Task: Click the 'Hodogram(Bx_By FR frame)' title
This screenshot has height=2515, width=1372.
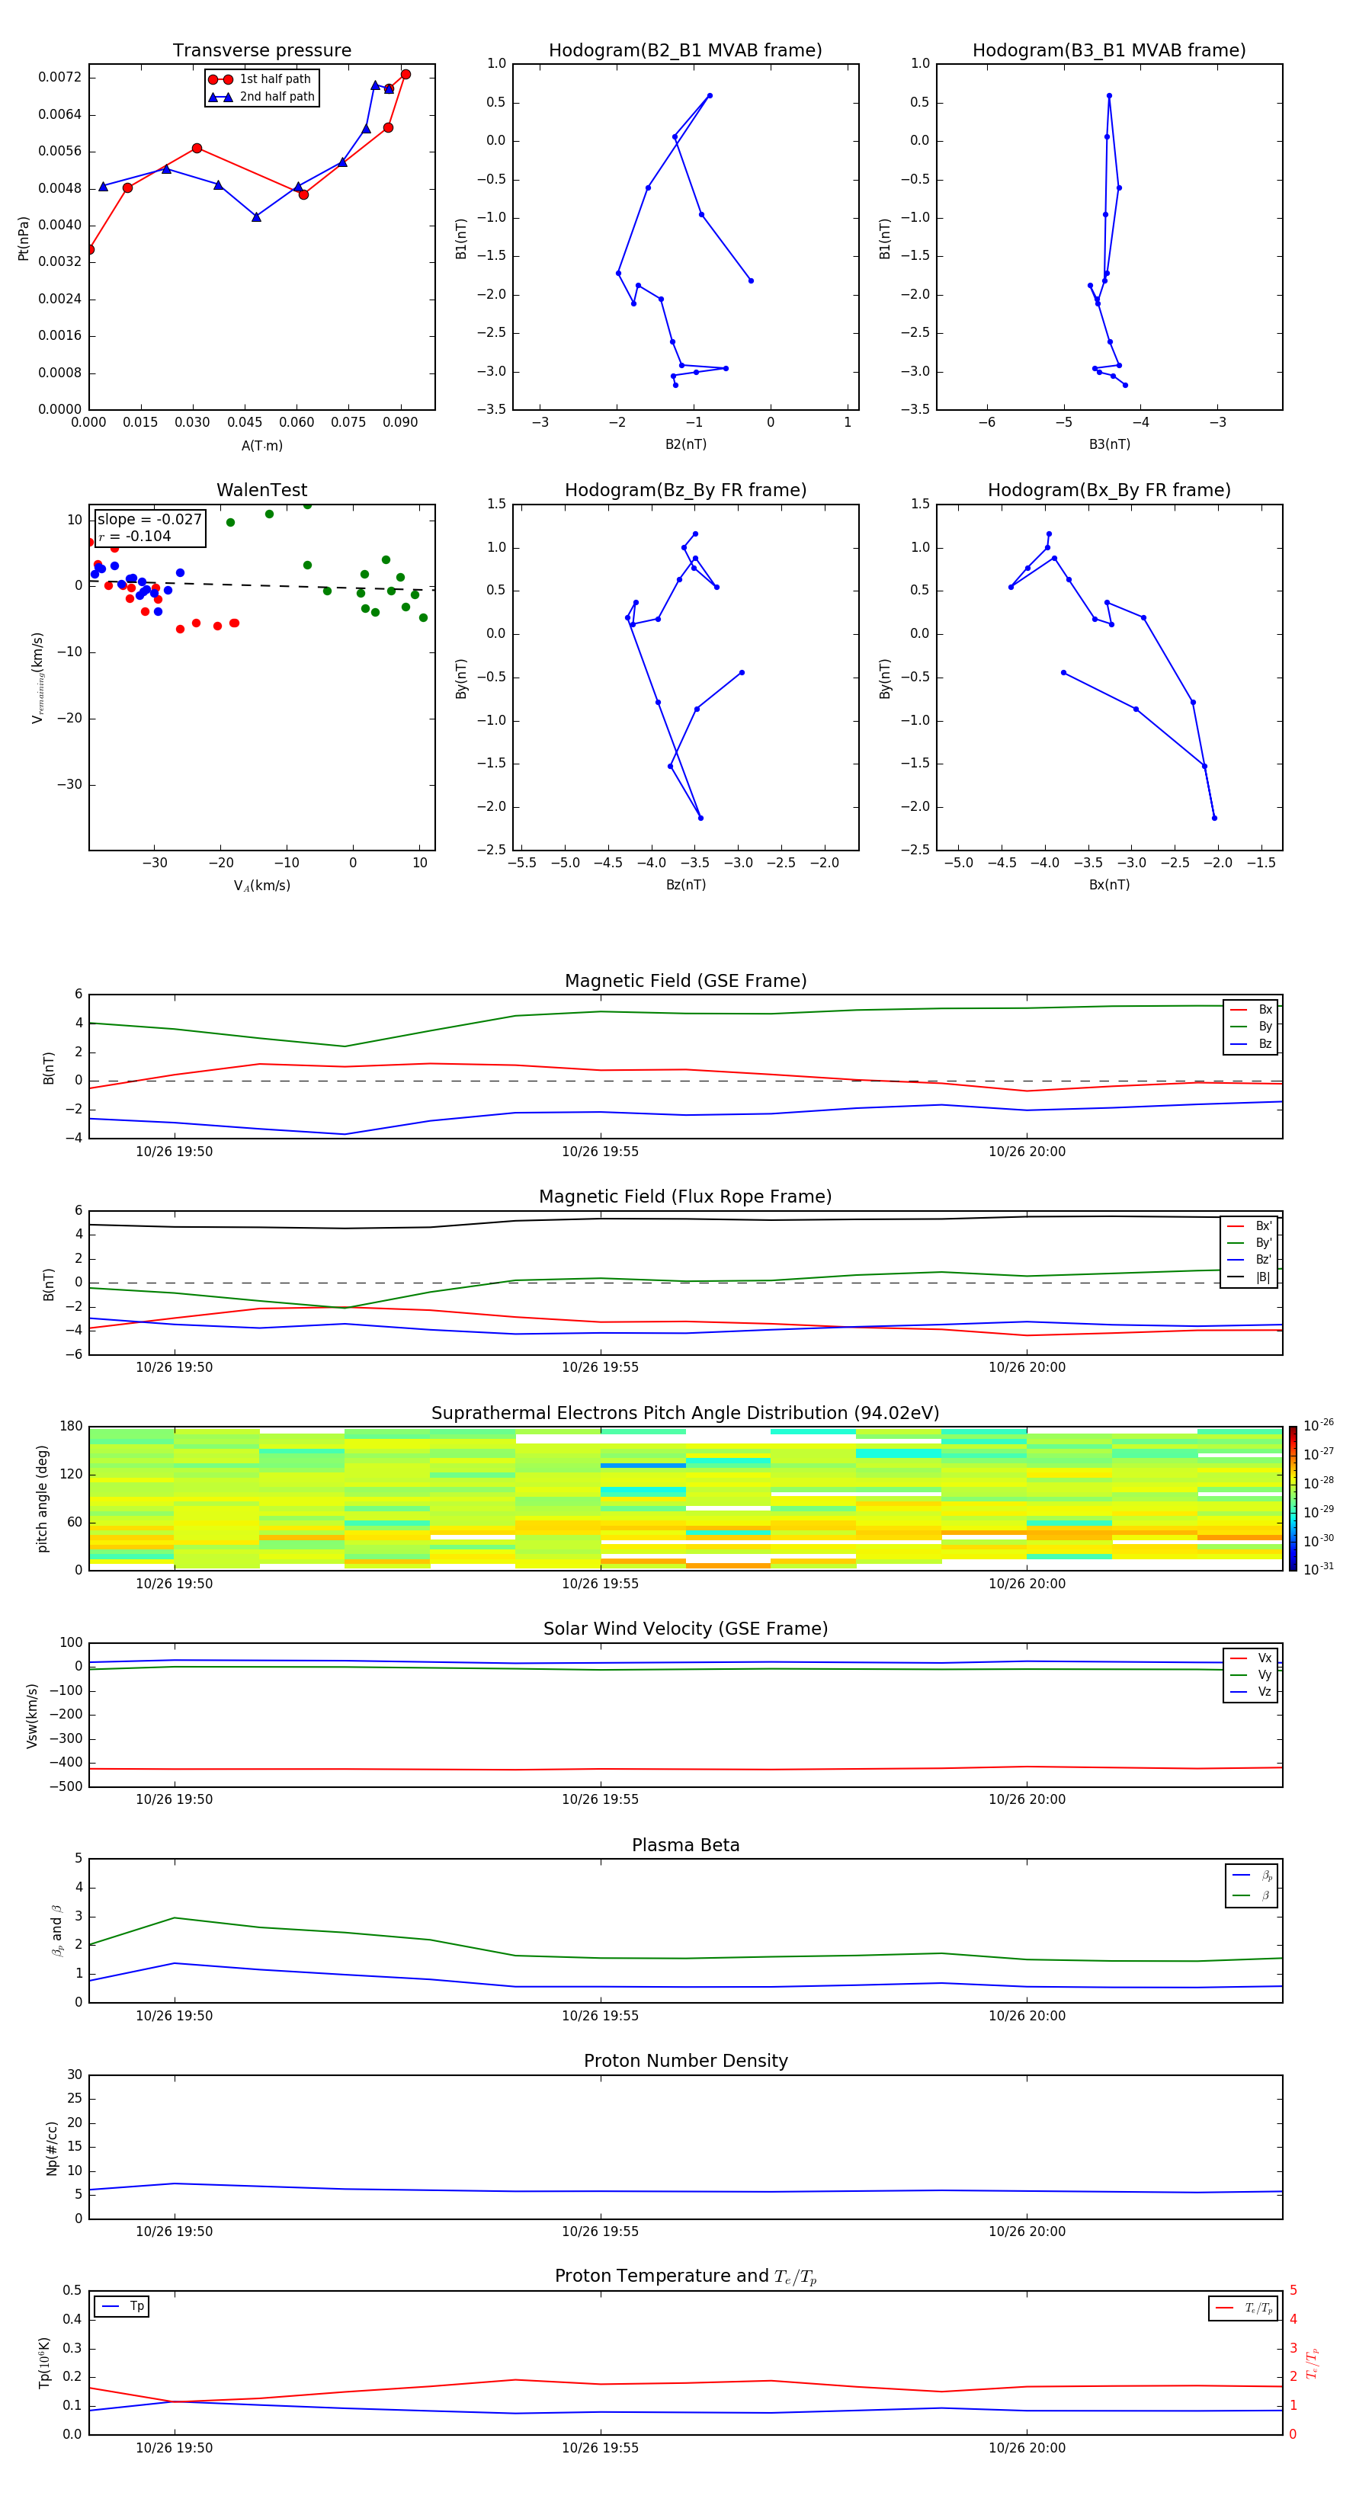Action: [x=1109, y=490]
